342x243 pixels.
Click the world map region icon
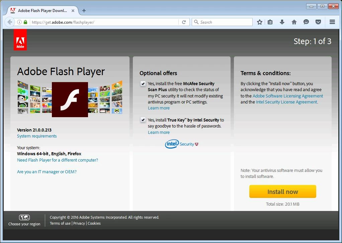[x=24, y=217]
